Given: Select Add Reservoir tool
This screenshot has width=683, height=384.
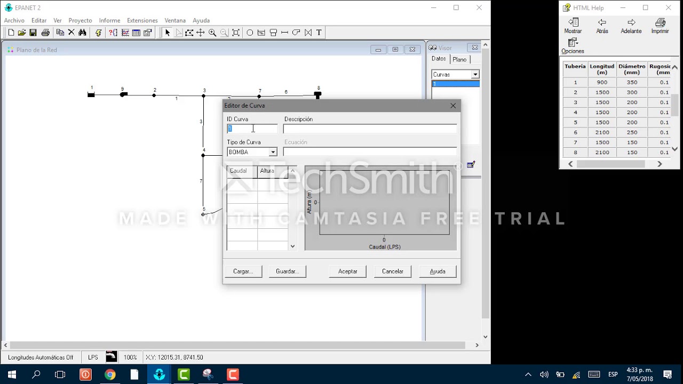Looking at the screenshot, I should click(x=261, y=33).
